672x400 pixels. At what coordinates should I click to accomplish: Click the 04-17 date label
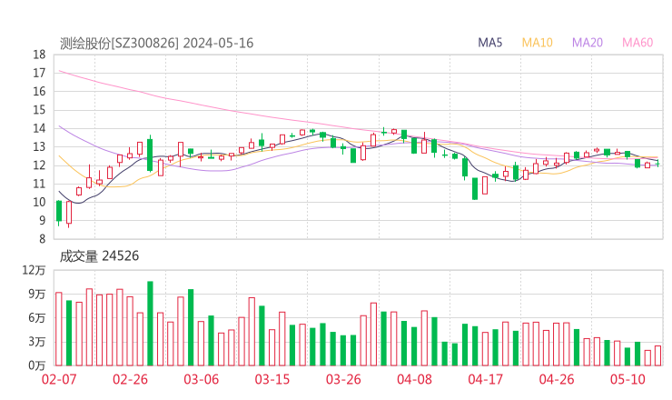(x=485, y=379)
